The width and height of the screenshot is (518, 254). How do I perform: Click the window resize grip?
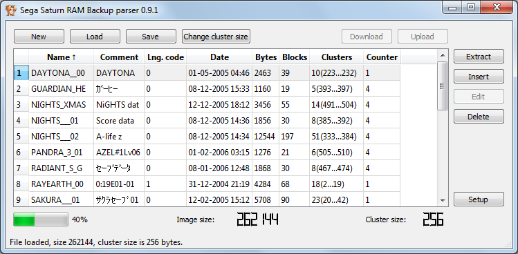tap(508, 244)
